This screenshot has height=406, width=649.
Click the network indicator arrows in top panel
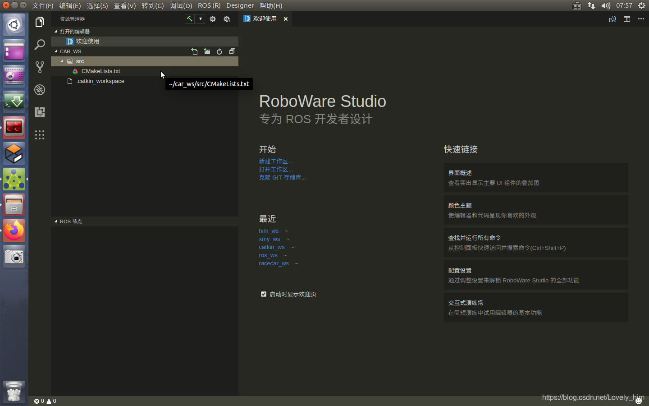coord(591,5)
